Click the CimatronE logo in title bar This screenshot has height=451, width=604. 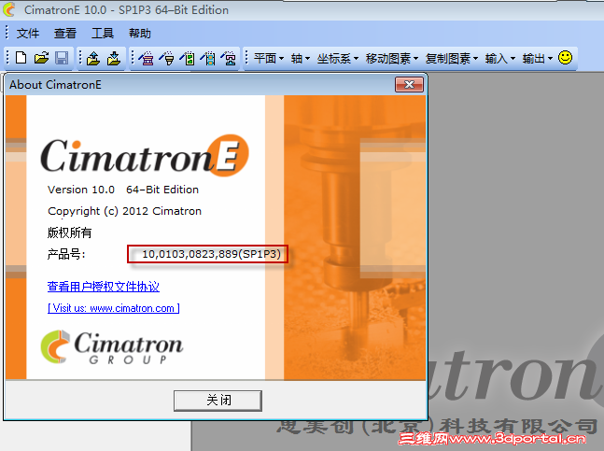pyautogui.click(x=9, y=9)
